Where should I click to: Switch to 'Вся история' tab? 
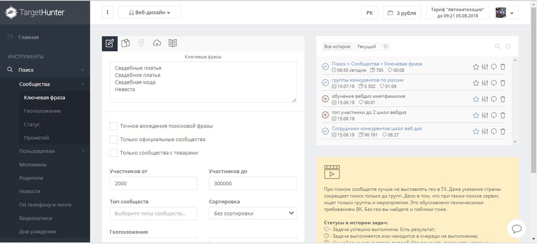coord(337,46)
